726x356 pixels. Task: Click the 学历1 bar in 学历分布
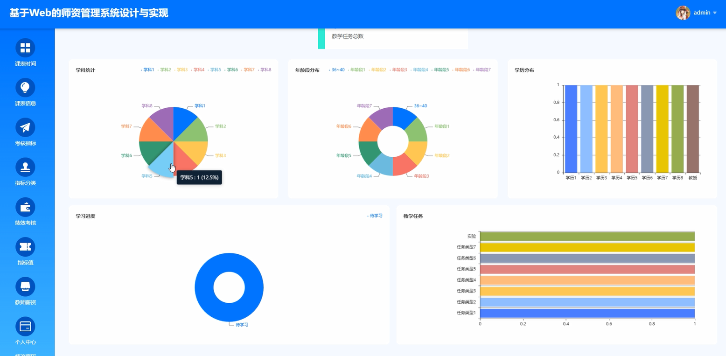click(x=571, y=129)
